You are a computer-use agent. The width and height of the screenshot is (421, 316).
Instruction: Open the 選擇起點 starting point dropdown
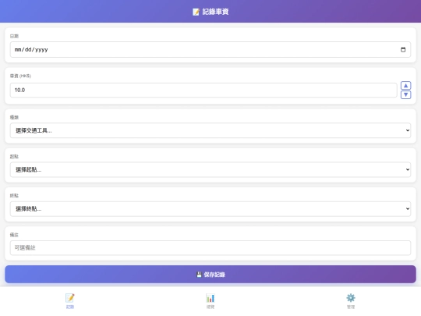coord(210,169)
